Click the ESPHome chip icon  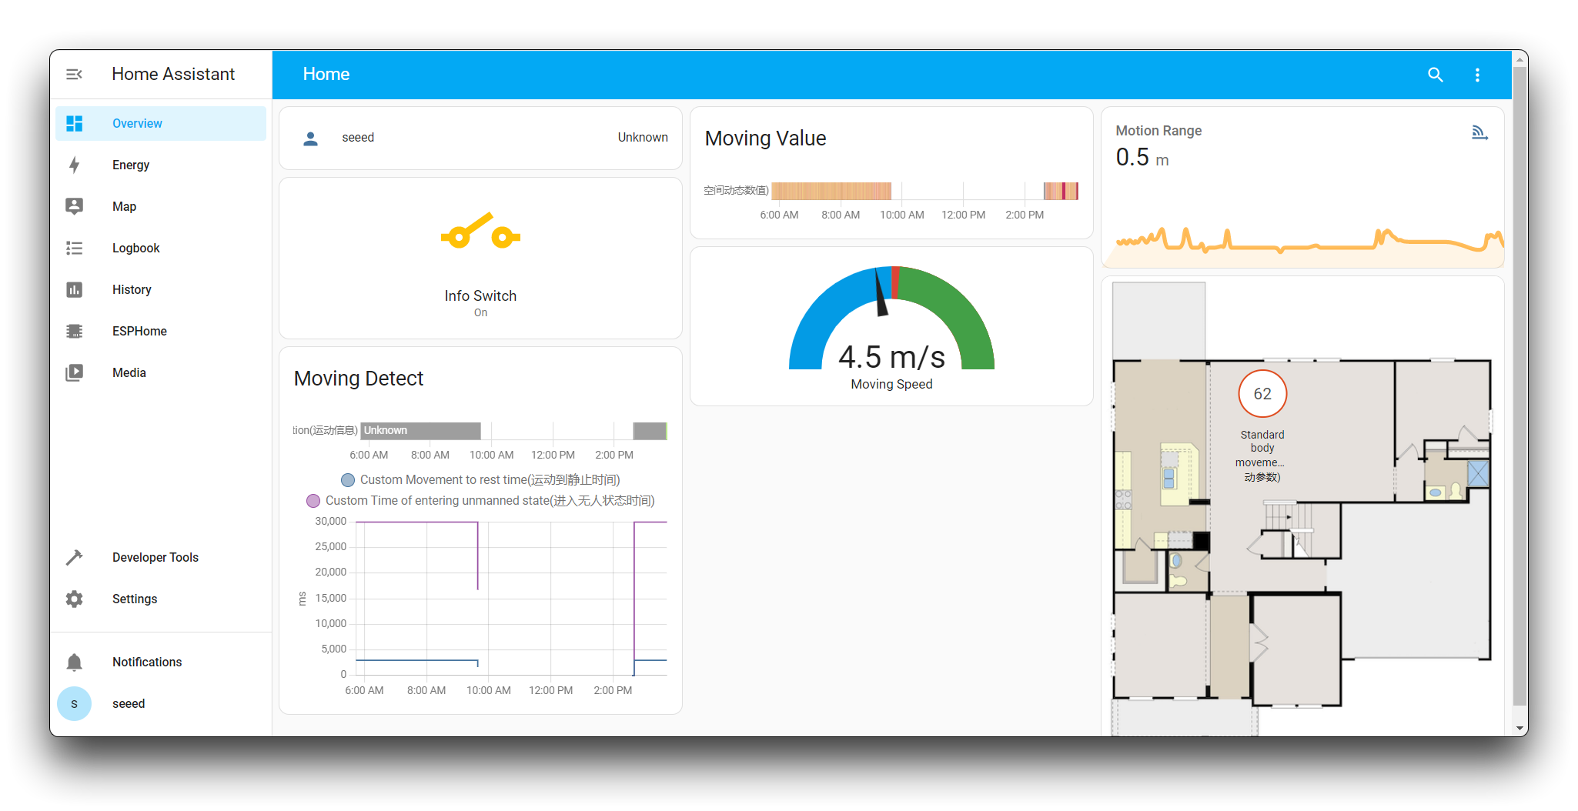tap(75, 331)
